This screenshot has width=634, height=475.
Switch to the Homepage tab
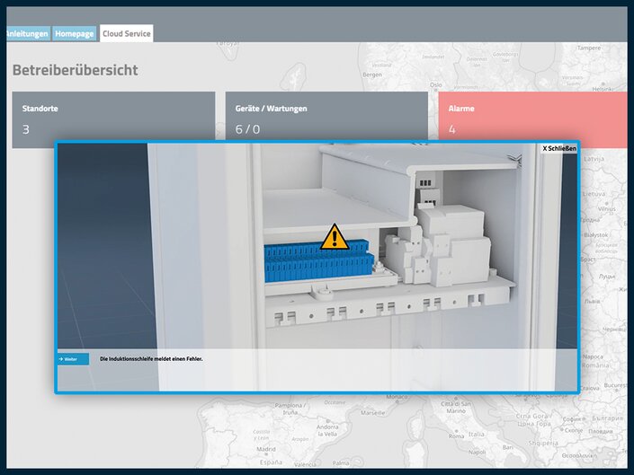tap(74, 33)
